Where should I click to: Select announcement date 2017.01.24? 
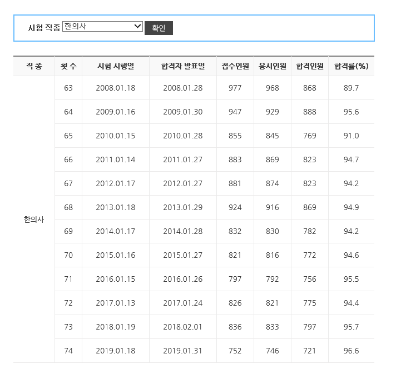pyautogui.click(x=183, y=303)
